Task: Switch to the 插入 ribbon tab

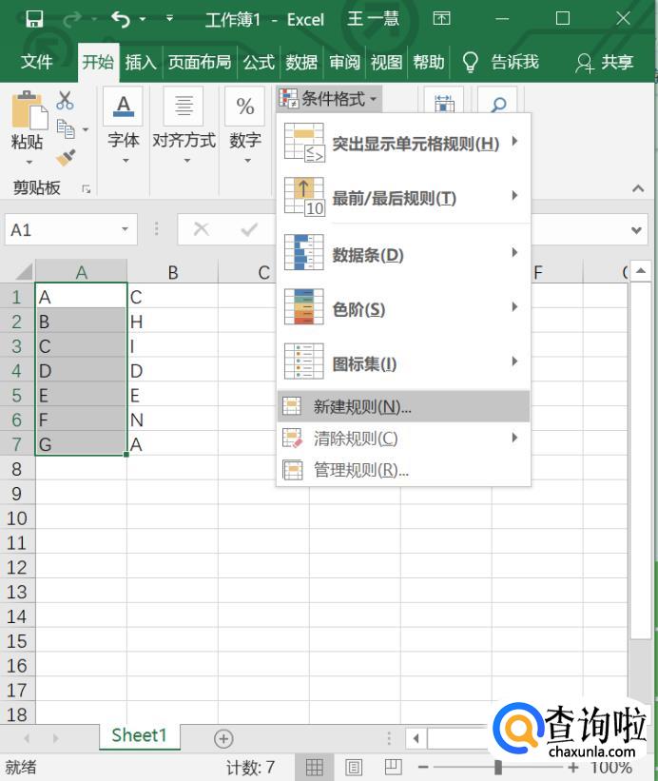Action: click(141, 62)
